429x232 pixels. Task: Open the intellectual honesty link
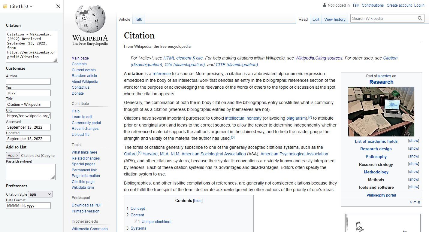[243, 118]
